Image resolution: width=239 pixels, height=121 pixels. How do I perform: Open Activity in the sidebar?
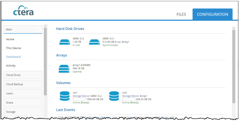tap(11, 66)
